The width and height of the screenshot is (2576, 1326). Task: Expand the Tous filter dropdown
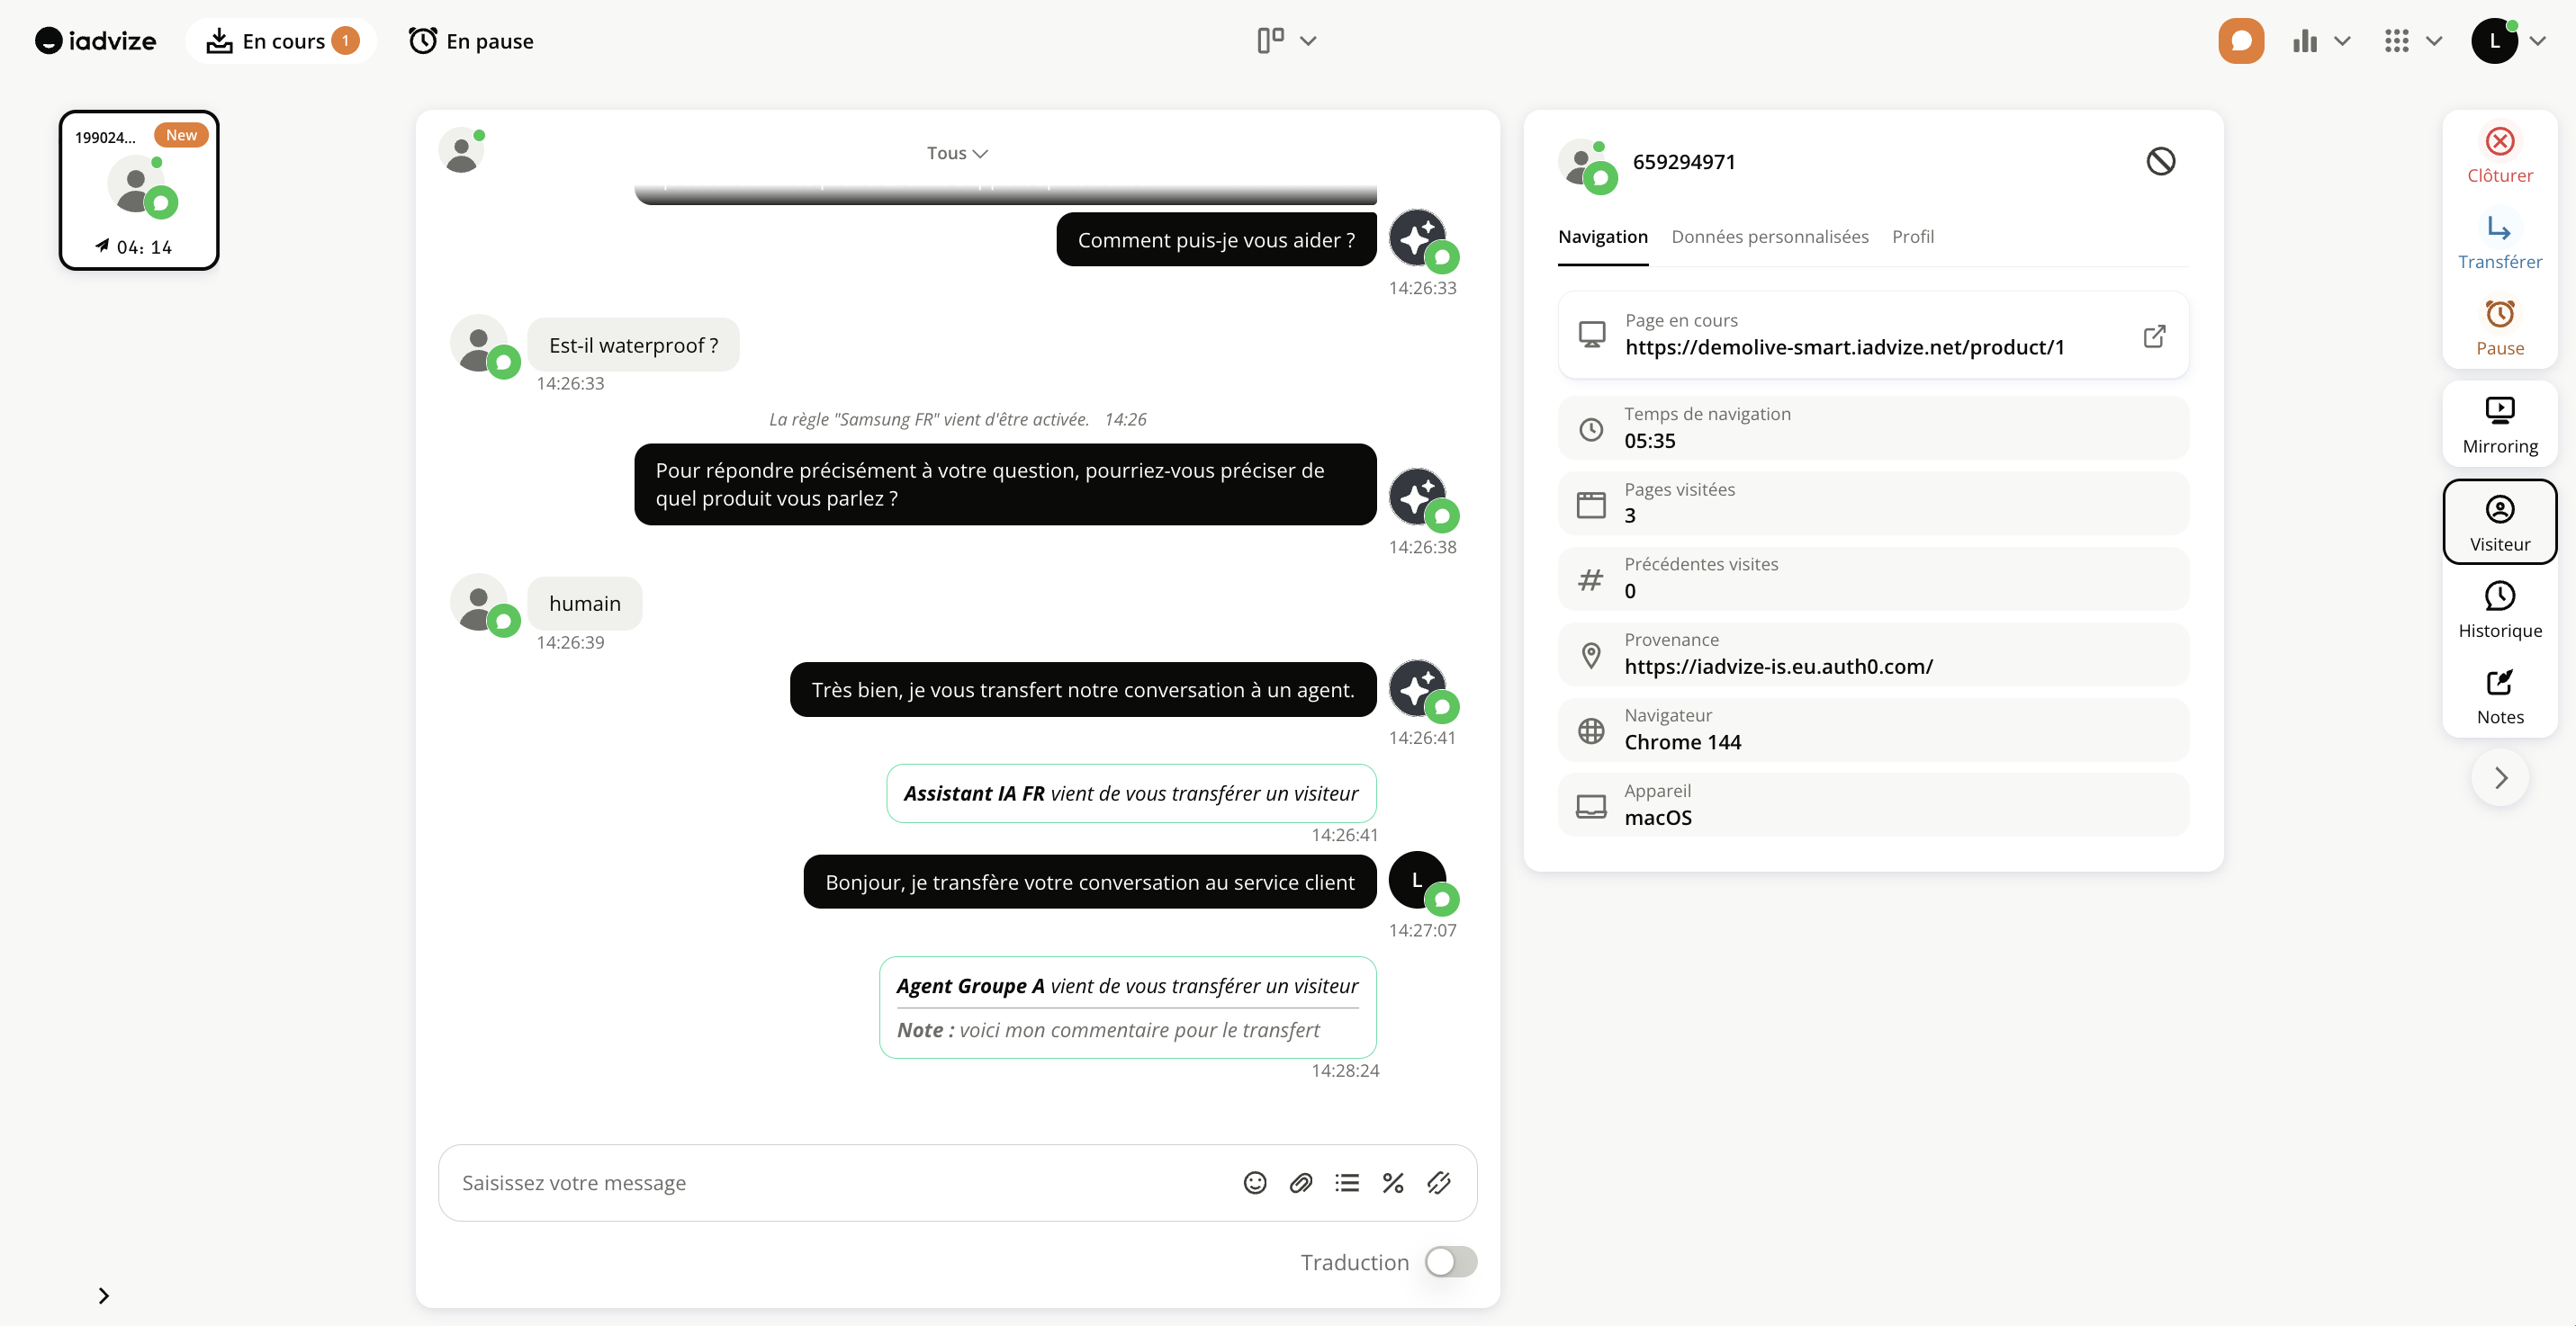tap(956, 153)
